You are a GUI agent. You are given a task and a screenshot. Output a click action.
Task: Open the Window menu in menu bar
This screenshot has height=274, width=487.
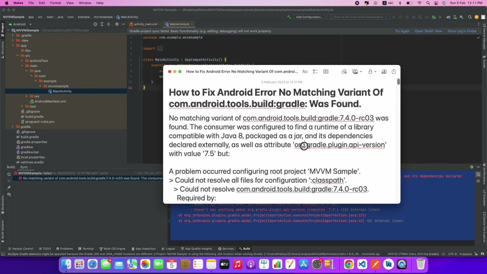(x=85, y=3)
